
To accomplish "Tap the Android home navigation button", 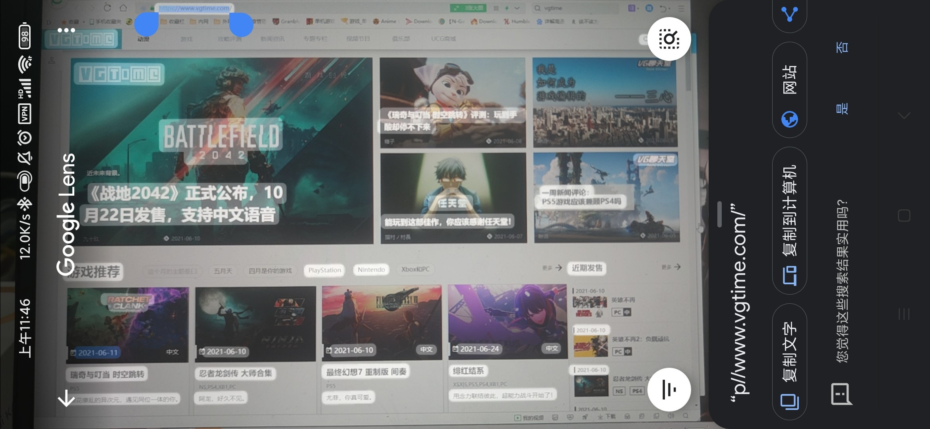I will click(904, 215).
